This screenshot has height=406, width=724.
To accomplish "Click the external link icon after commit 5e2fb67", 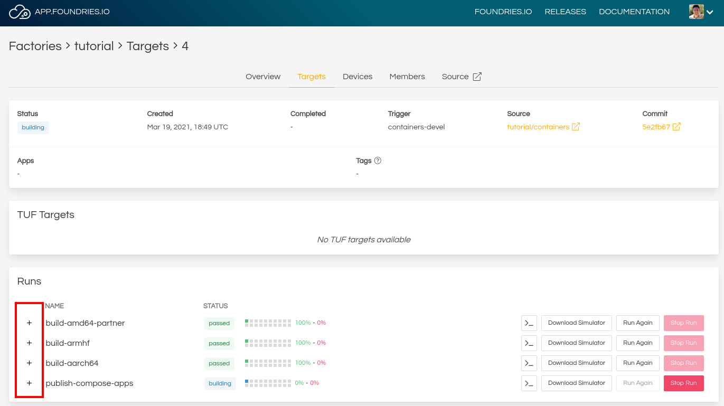I will coord(676,127).
